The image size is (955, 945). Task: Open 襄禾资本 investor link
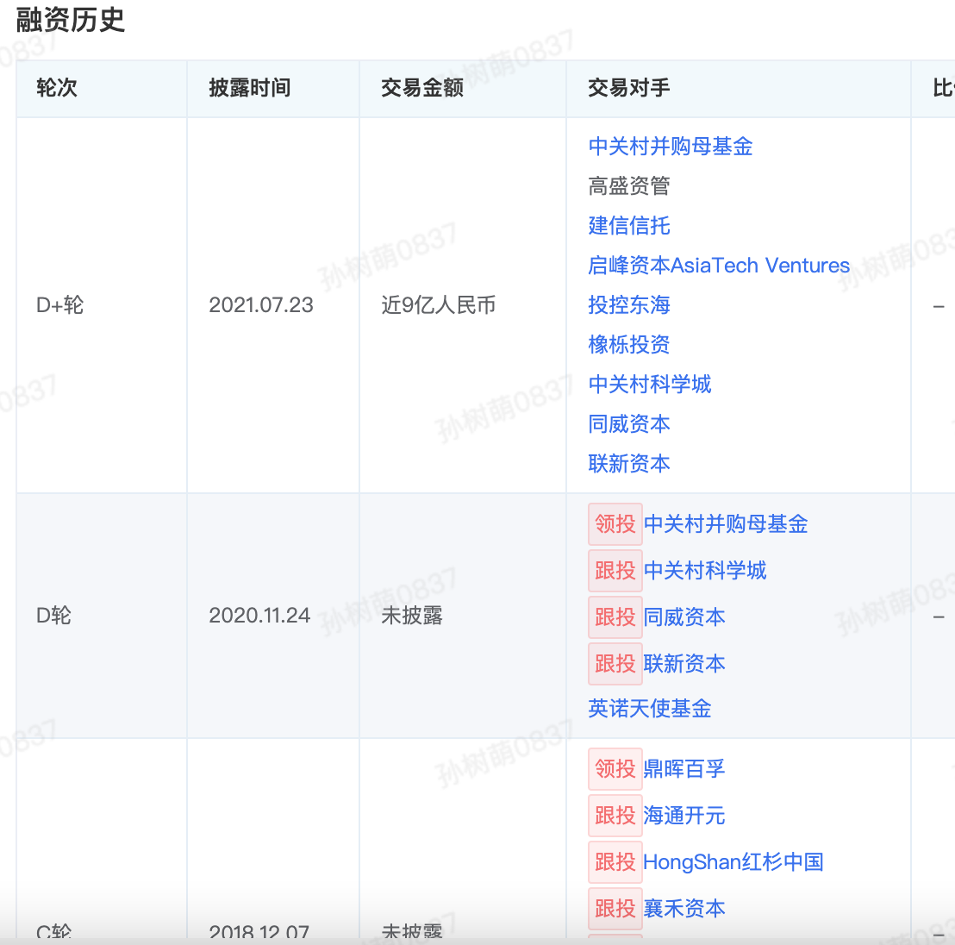tap(684, 909)
